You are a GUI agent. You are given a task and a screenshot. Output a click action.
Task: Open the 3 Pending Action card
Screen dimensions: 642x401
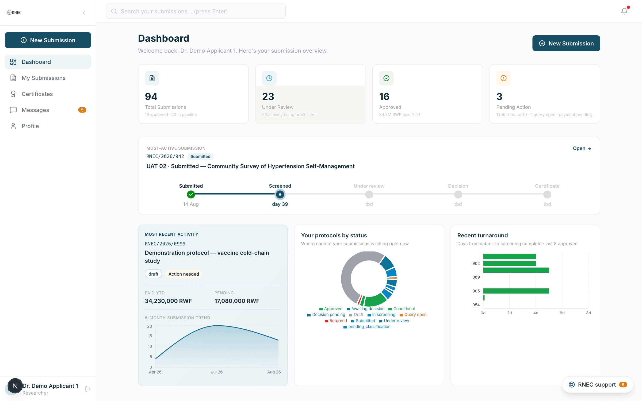click(545, 94)
